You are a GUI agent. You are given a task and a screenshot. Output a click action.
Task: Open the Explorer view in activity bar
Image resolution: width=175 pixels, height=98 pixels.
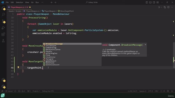tap(3, 8)
